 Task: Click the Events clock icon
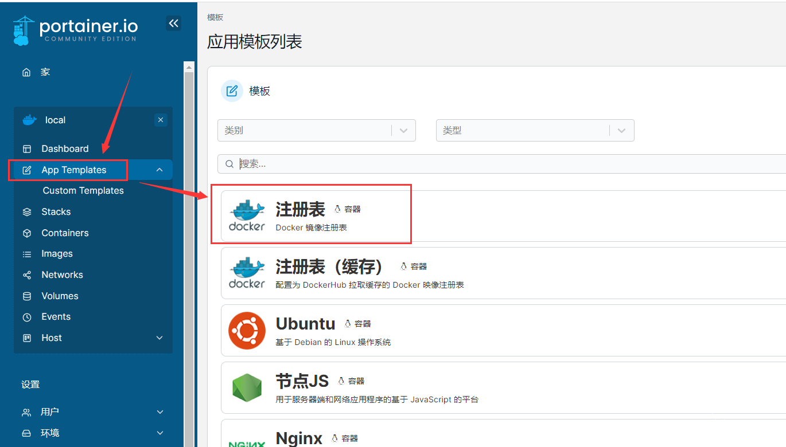point(27,317)
